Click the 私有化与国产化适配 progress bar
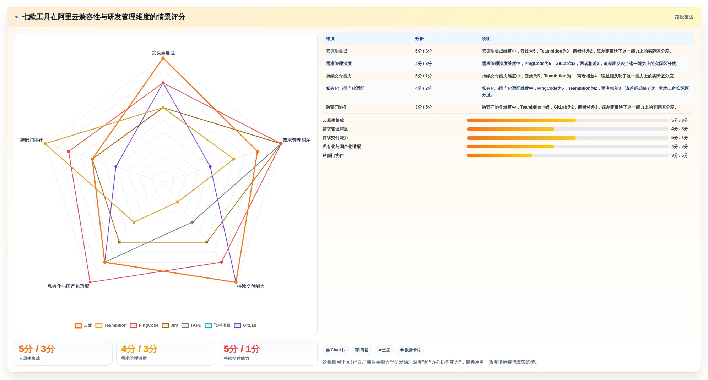 click(x=567, y=147)
